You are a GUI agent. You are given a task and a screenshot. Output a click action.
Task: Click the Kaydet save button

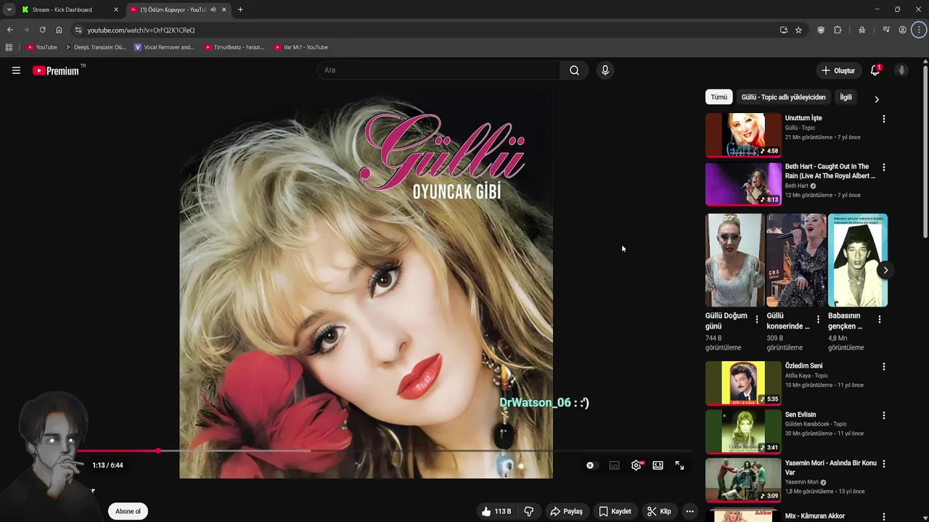click(x=615, y=511)
